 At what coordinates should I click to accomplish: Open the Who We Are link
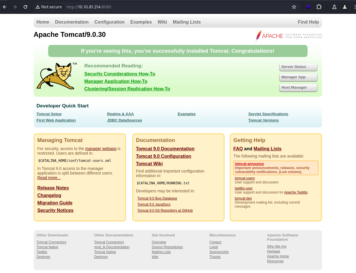277,247
